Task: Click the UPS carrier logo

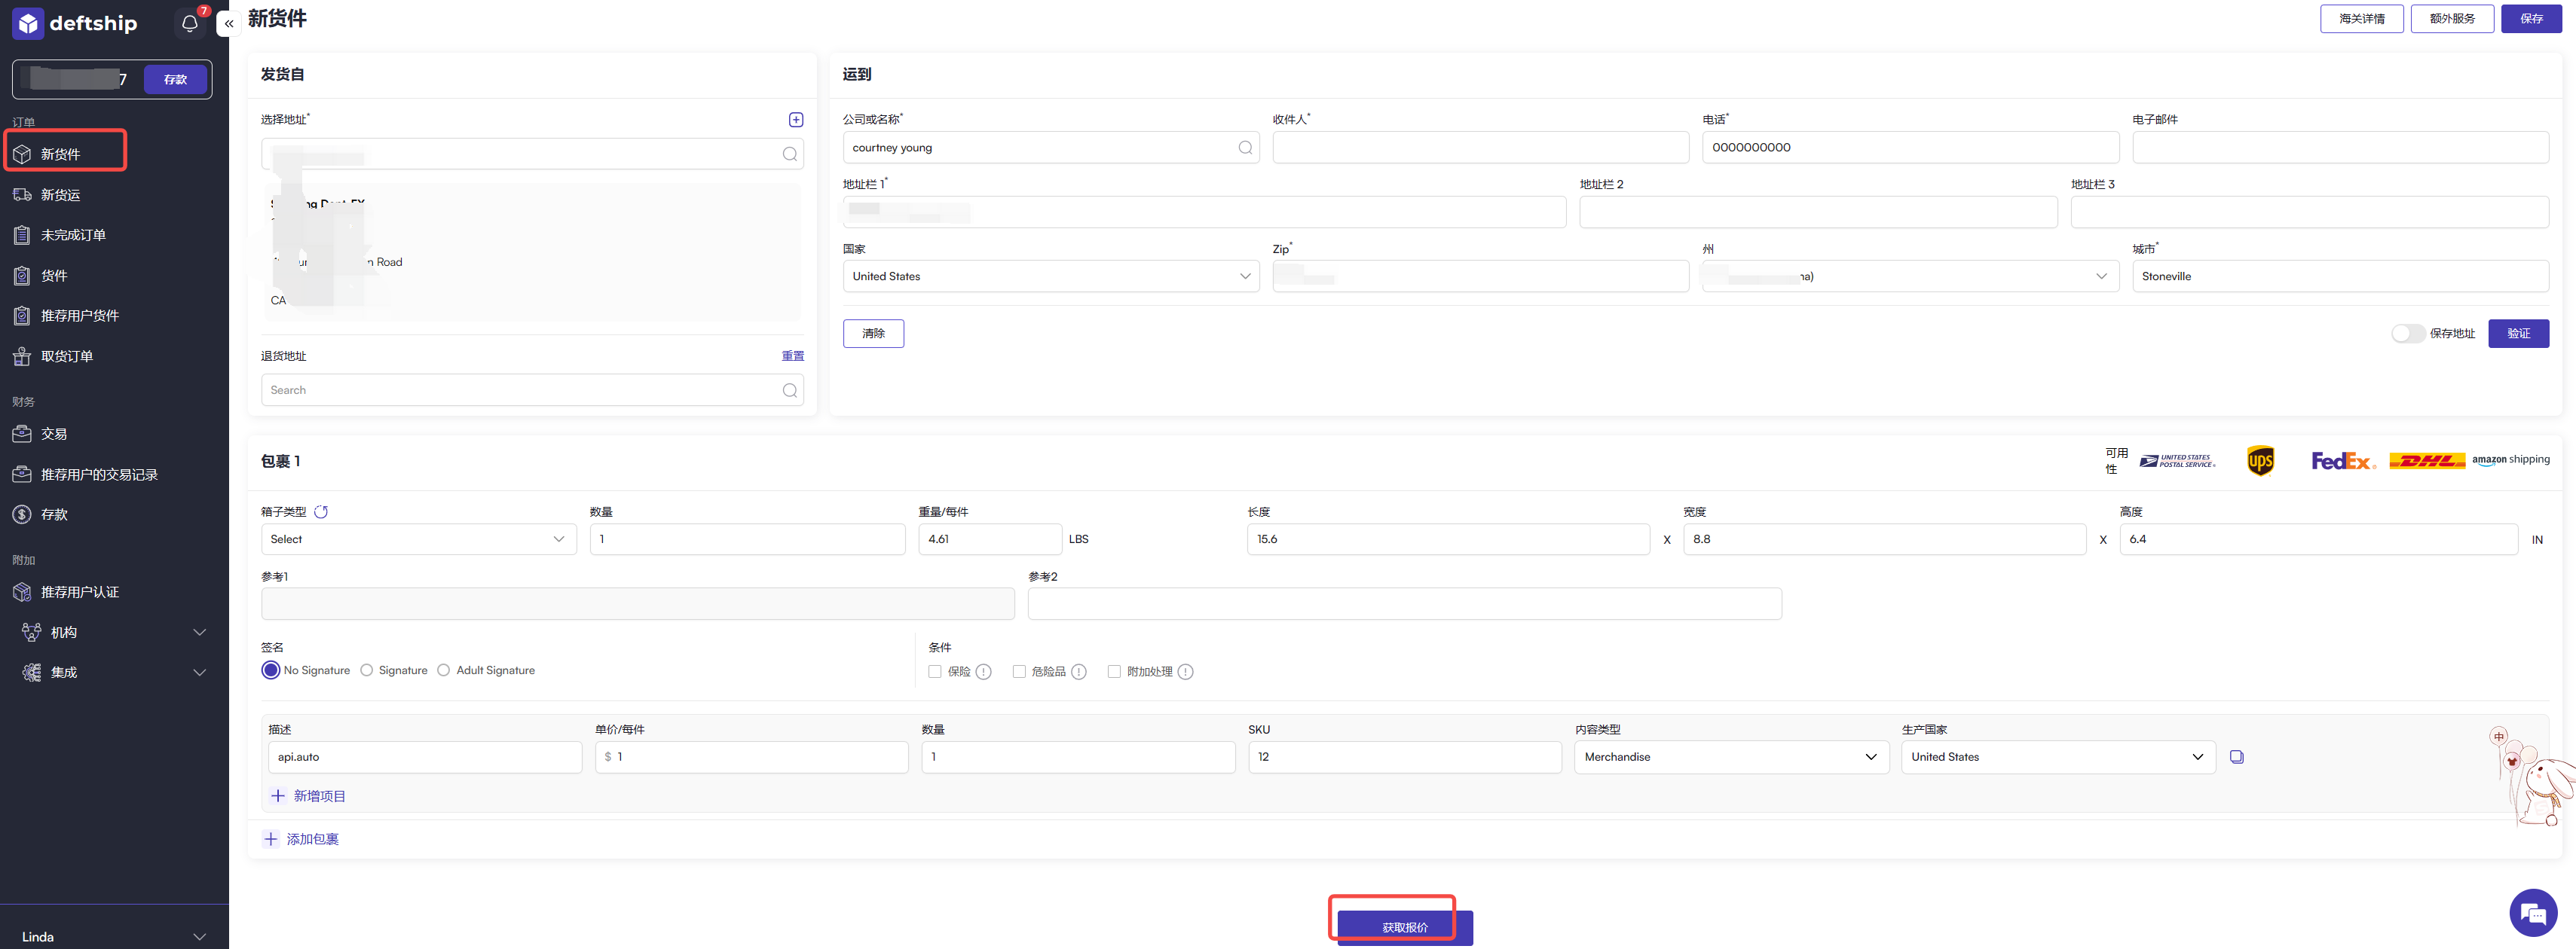Action: point(2260,460)
